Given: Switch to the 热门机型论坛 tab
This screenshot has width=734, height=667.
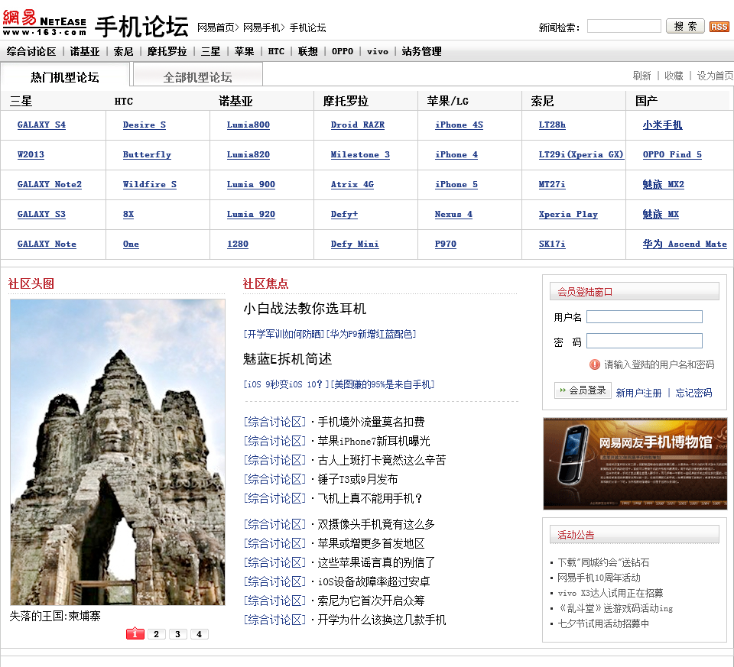Looking at the screenshot, I should click(65, 76).
